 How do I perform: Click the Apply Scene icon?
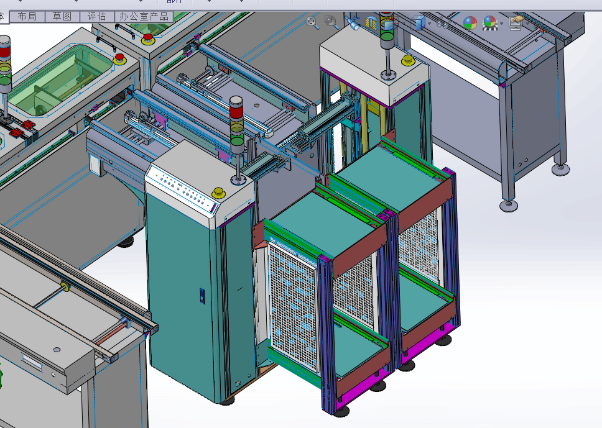point(490,23)
